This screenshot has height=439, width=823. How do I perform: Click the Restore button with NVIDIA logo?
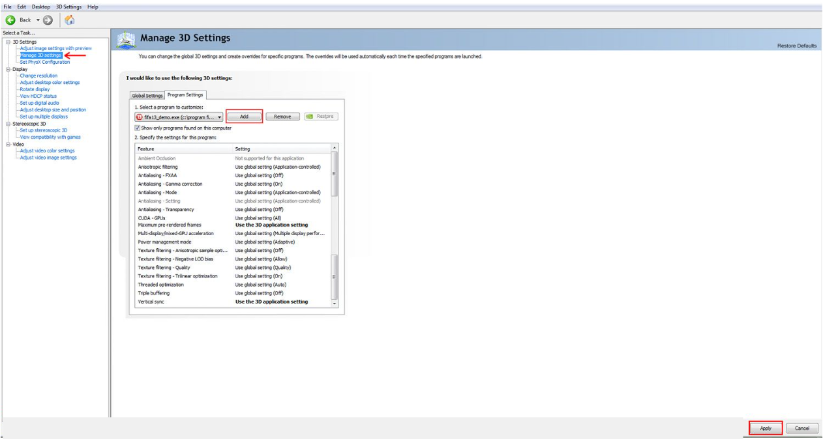(320, 117)
